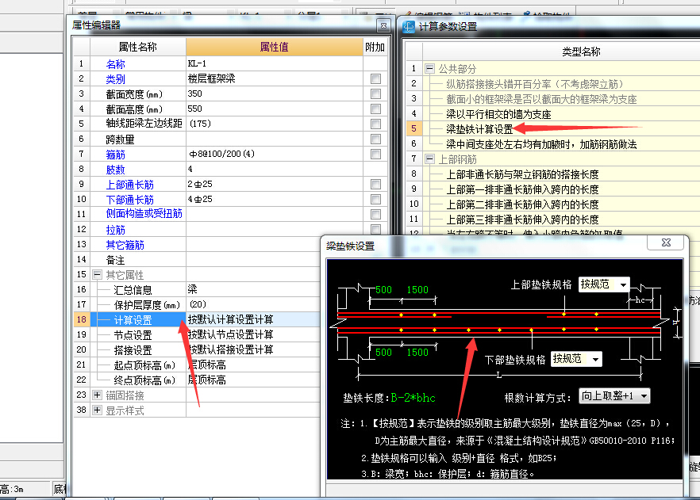
Task: Edit the KL-1 name value cell
Action: [274, 63]
